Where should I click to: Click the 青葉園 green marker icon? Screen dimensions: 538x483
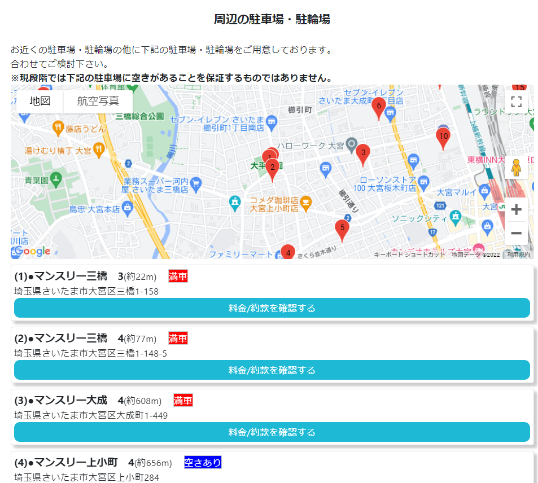point(55,180)
